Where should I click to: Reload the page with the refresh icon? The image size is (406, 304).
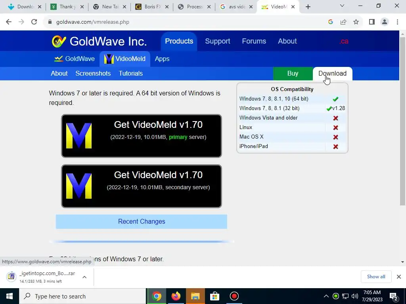(34, 22)
